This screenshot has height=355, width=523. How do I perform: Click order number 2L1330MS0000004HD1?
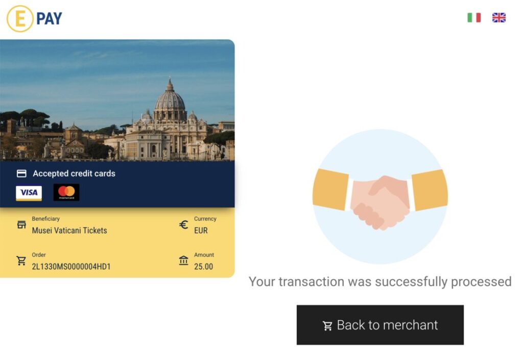71,267
